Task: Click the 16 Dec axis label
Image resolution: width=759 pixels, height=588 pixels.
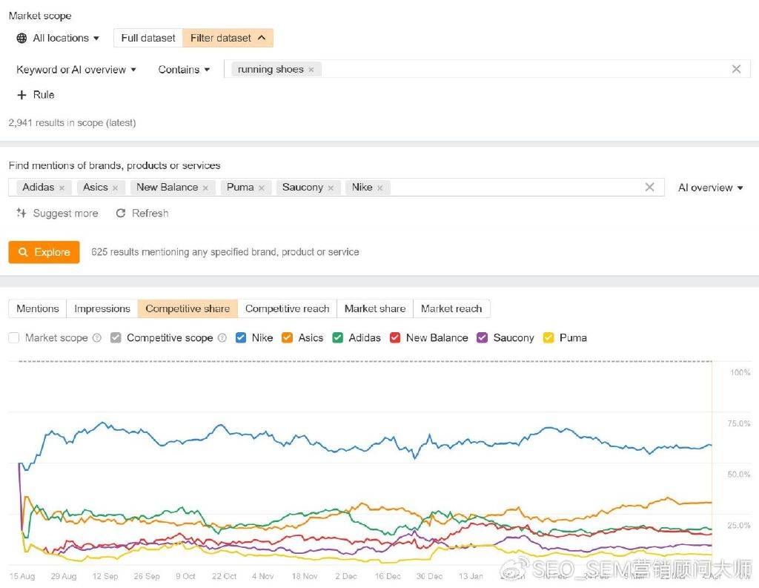Action: pyautogui.click(x=388, y=576)
